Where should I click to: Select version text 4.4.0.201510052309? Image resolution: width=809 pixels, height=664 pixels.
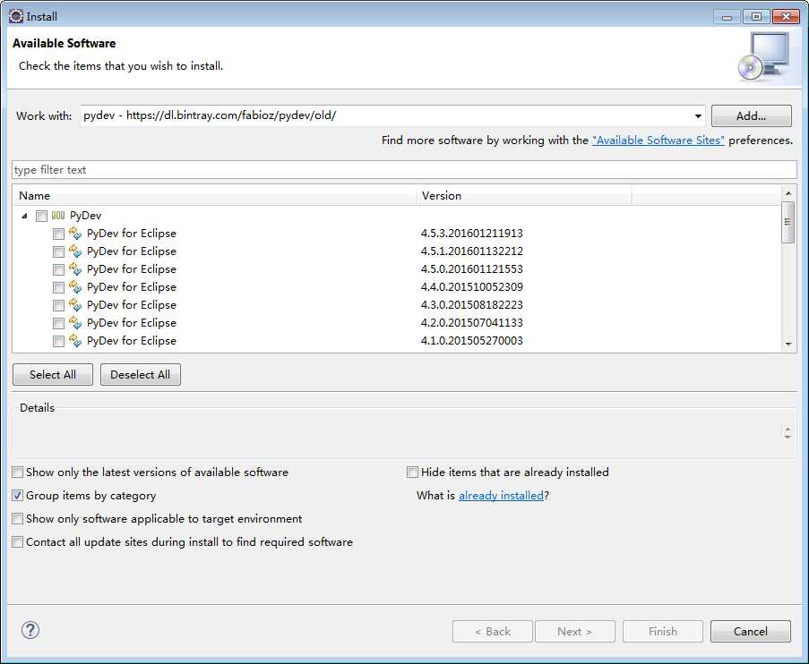coord(471,287)
